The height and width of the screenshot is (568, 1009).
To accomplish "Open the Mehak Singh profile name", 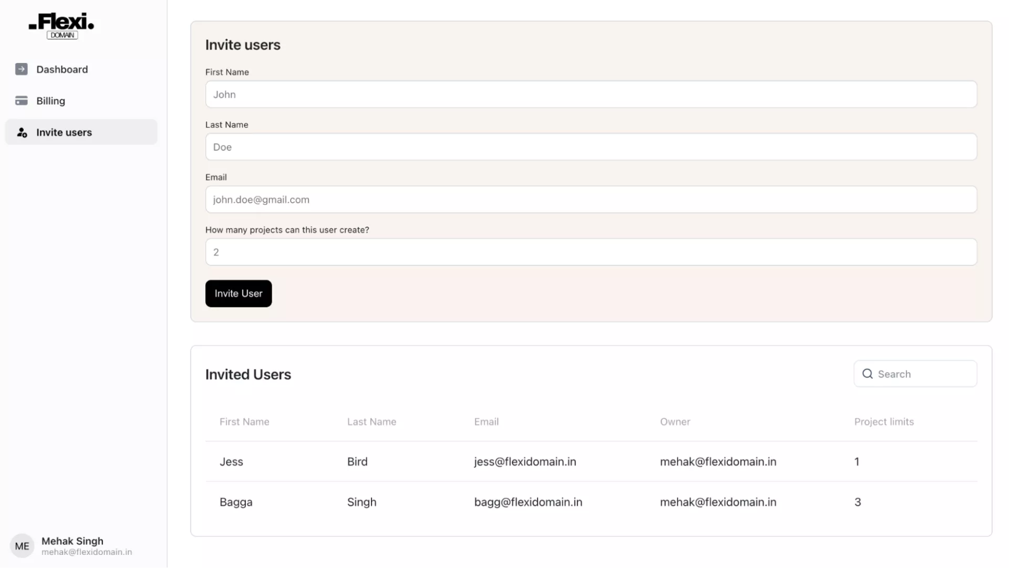I will pyautogui.click(x=73, y=541).
